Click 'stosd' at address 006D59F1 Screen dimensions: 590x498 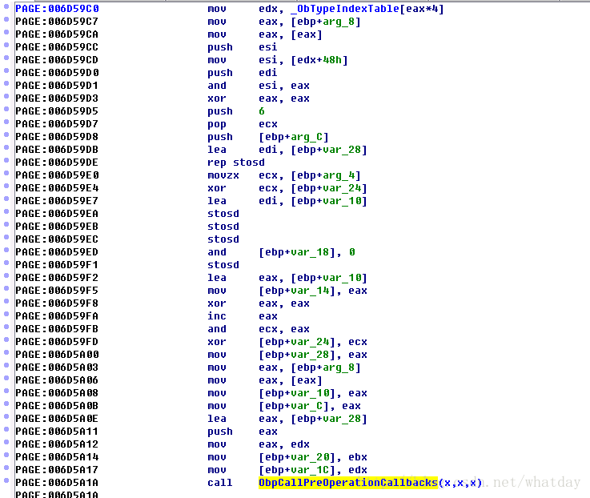tap(223, 265)
